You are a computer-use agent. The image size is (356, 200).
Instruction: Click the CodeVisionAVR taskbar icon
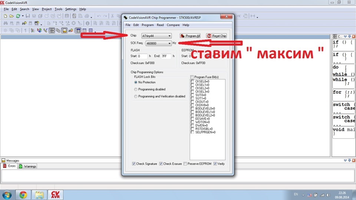coord(55,195)
